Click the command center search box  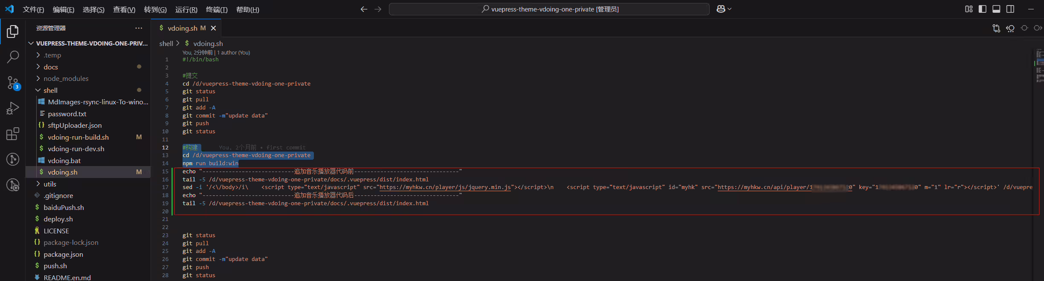pyautogui.click(x=549, y=9)
